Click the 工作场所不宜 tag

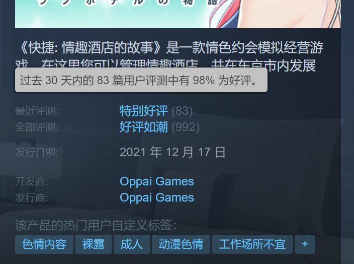[x=252, y=244]
